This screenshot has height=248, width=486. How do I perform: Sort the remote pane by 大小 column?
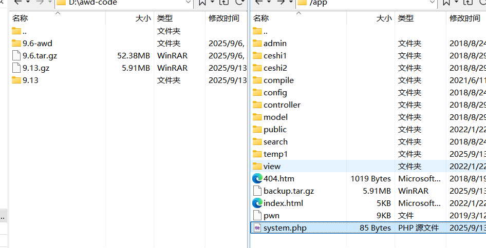click(x=383, y=18)
